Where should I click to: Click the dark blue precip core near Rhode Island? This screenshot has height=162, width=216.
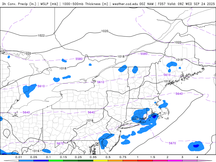154,117
